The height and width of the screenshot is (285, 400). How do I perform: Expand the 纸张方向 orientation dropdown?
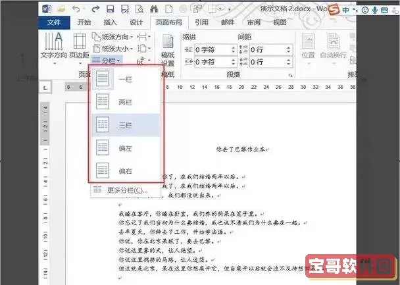(116, 37)
